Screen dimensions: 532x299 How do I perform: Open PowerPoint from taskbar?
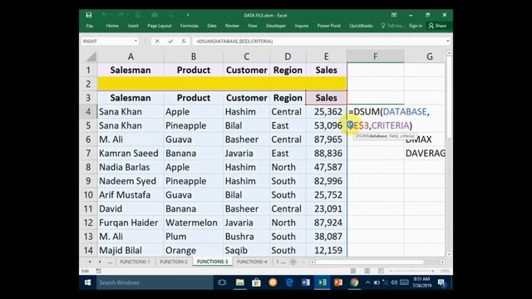[x=338, y=282]
